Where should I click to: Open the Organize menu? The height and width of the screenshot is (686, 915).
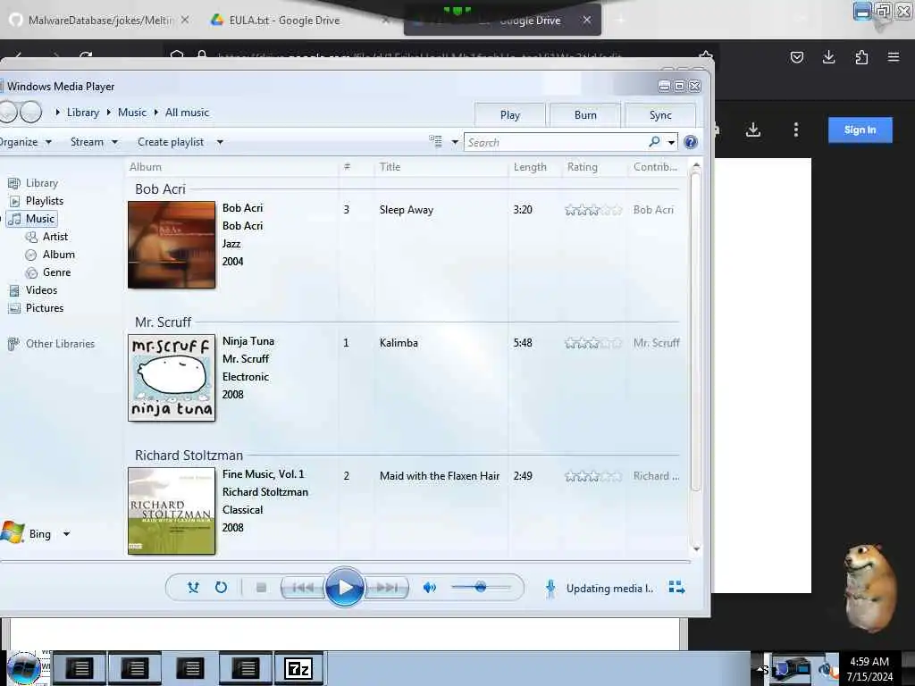coord(25,142)
